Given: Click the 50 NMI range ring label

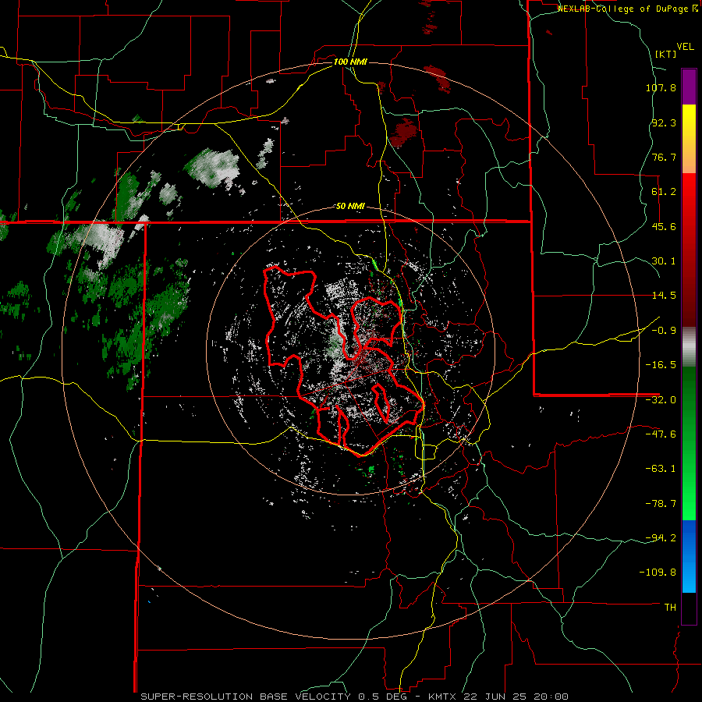Looking at the screenshot, I should 350,206.
